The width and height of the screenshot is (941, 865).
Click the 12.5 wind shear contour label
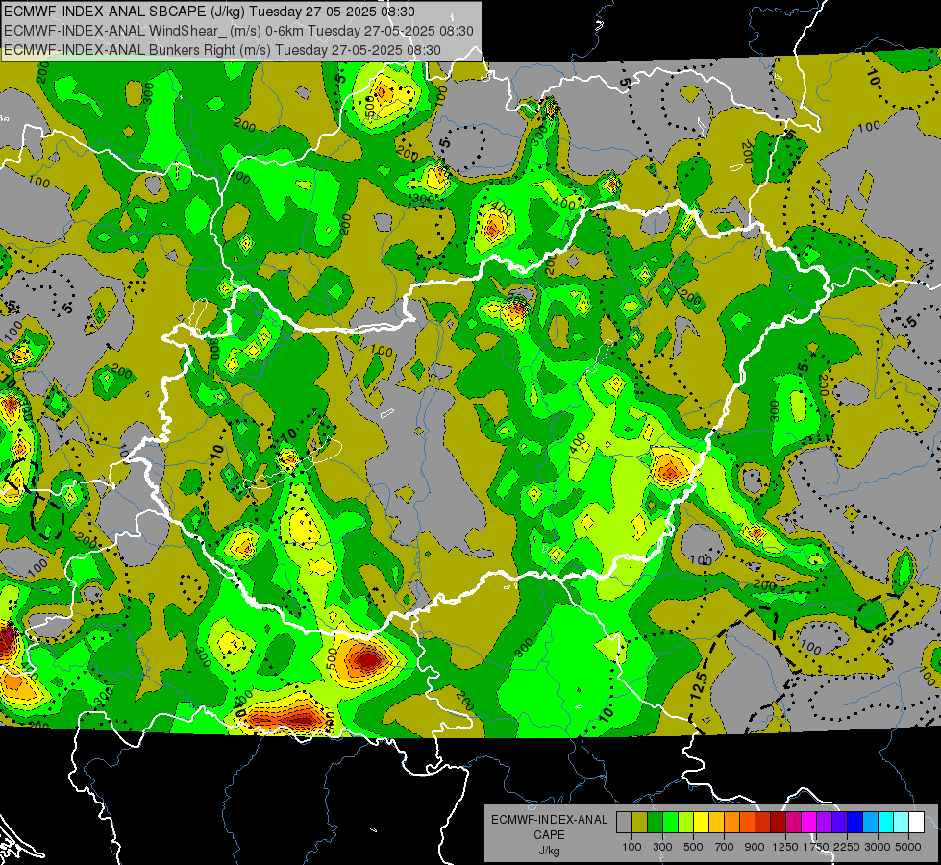(x=699, y=685)
